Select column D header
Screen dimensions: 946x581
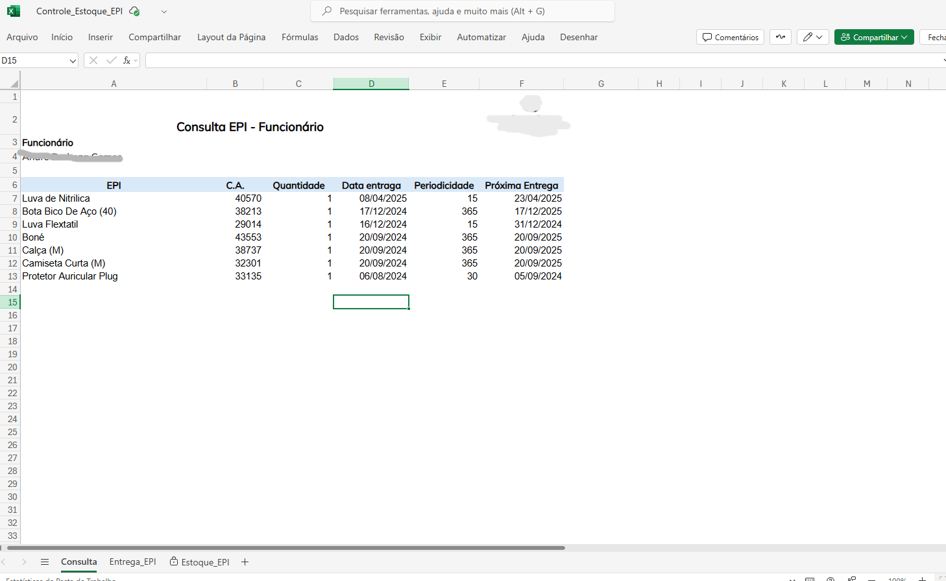(x=371, y=84)
